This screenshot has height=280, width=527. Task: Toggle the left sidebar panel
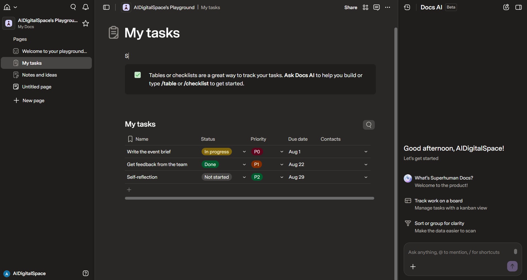click(x=106, y=7)
